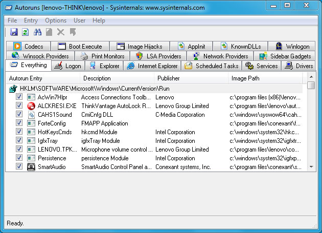Click the green Refresh toolbar icon

click(x=25, y=32)
